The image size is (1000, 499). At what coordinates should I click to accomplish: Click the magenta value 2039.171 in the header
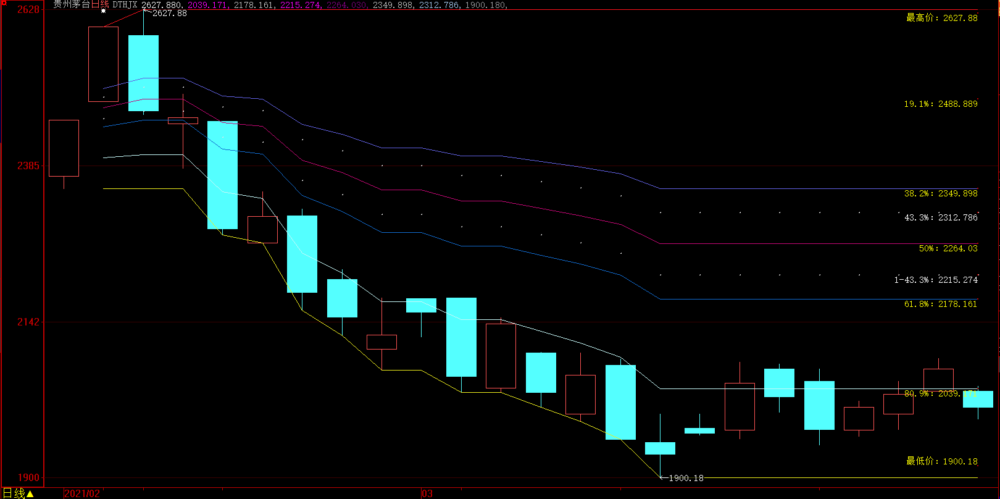click(x=208, y=5)
